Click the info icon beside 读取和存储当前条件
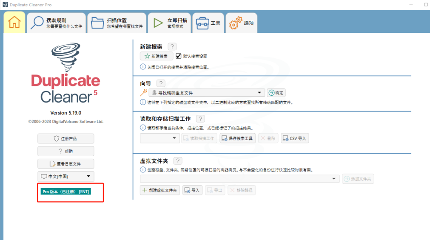Viewport: 430px width, 240px height. (x=143, y=128)
